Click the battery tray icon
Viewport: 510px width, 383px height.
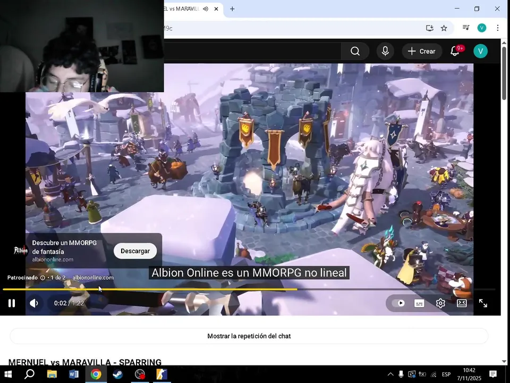pos(422,374)
